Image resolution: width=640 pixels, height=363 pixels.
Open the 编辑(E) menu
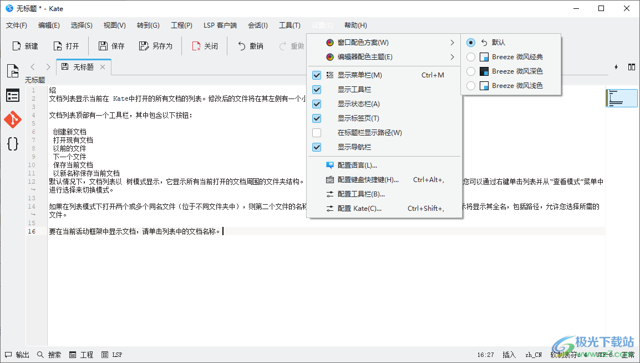pos(49,25)
